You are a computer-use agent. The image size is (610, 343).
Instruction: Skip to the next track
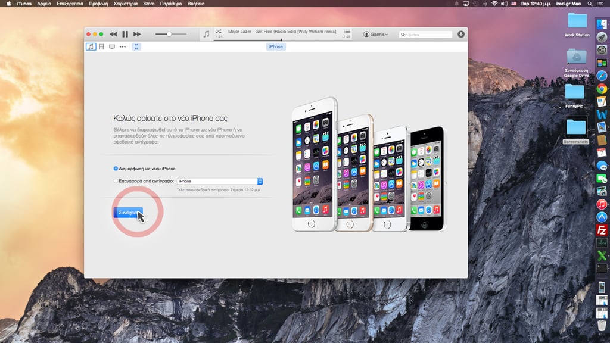pyautogui.click(x=137, y=35)
